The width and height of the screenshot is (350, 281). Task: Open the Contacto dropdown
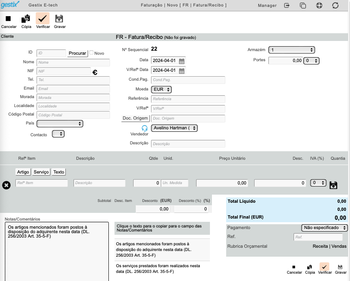point(58,134)
